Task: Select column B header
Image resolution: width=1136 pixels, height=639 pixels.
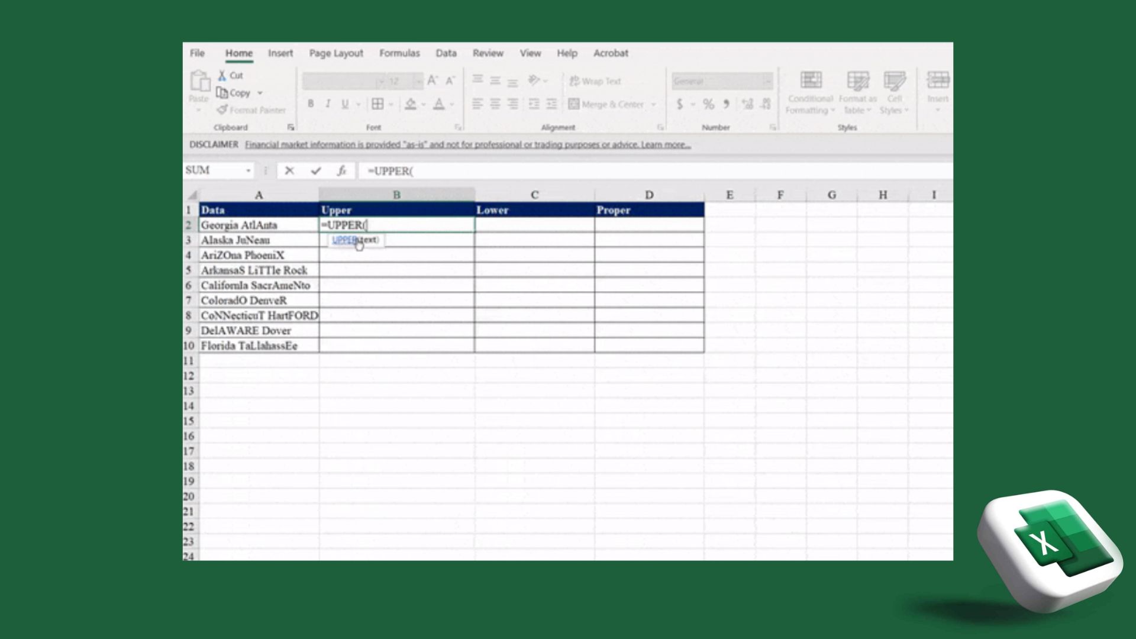Action: pyautogui.click(x=396, y=195)
